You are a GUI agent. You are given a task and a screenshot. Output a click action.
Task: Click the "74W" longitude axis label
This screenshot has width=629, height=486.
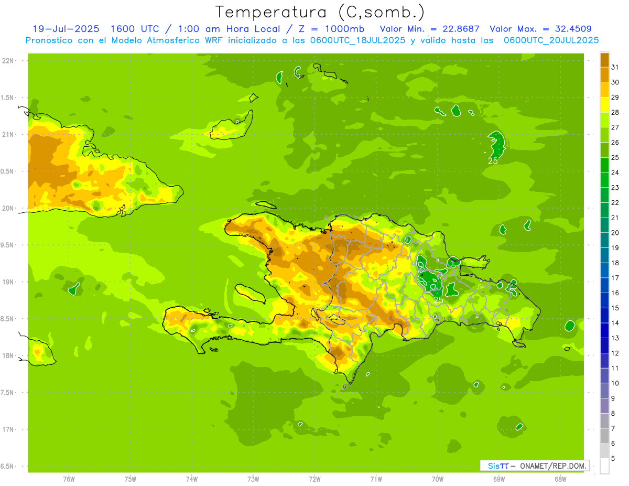[191, 479]
